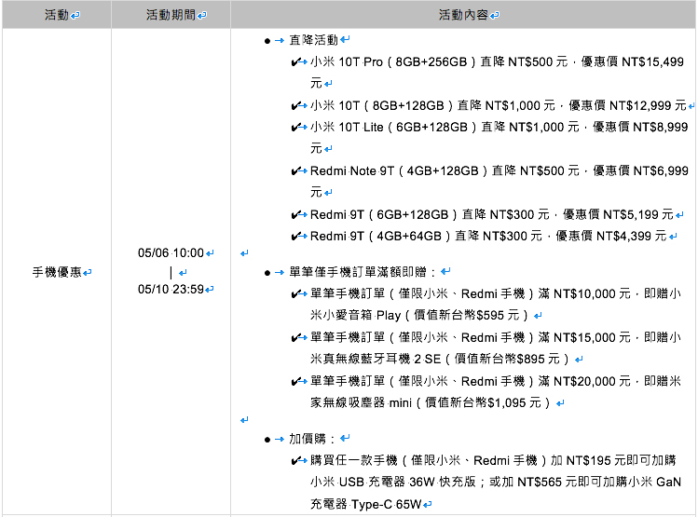The image size is (698, 517).
Task: Click the end time 05/10 23:59
Action: tap(171, 289)
